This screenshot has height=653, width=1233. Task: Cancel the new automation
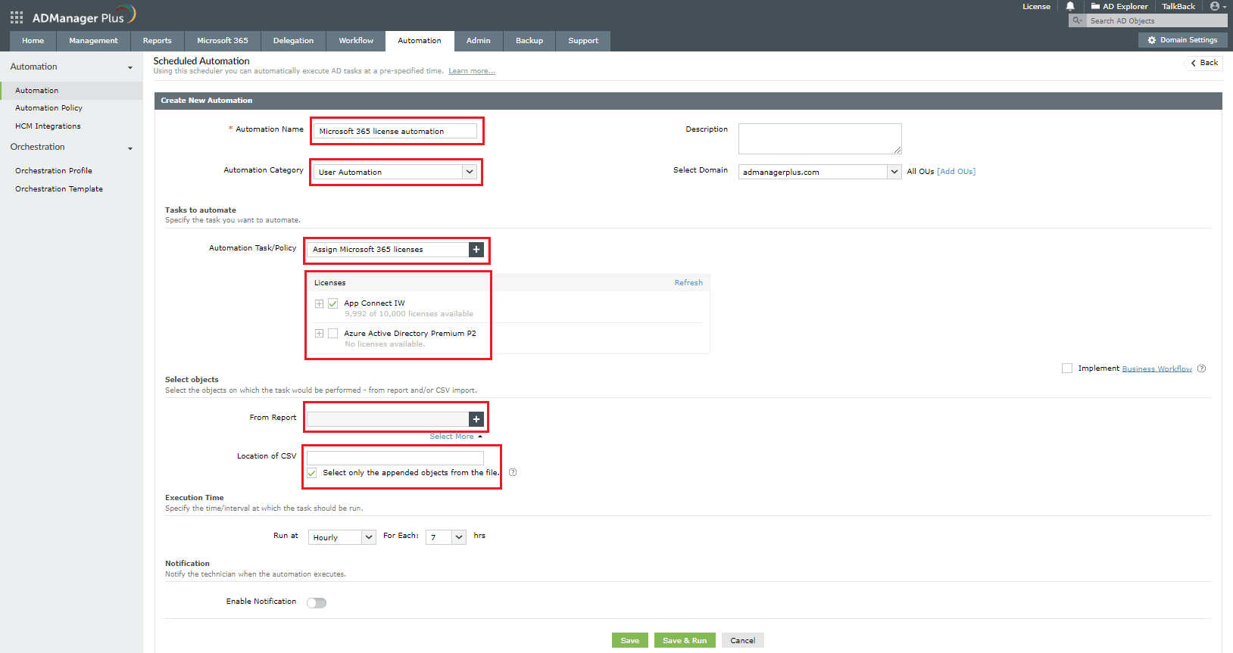(743, 640)
